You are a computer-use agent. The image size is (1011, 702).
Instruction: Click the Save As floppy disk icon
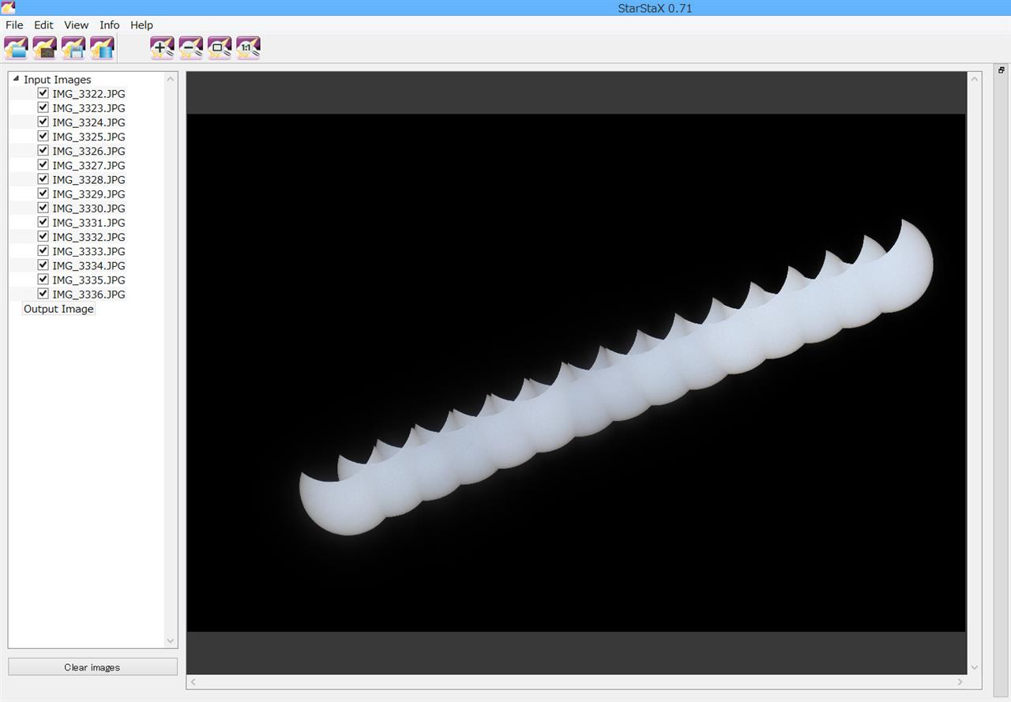pyautogui.click(x=73, y=48)
